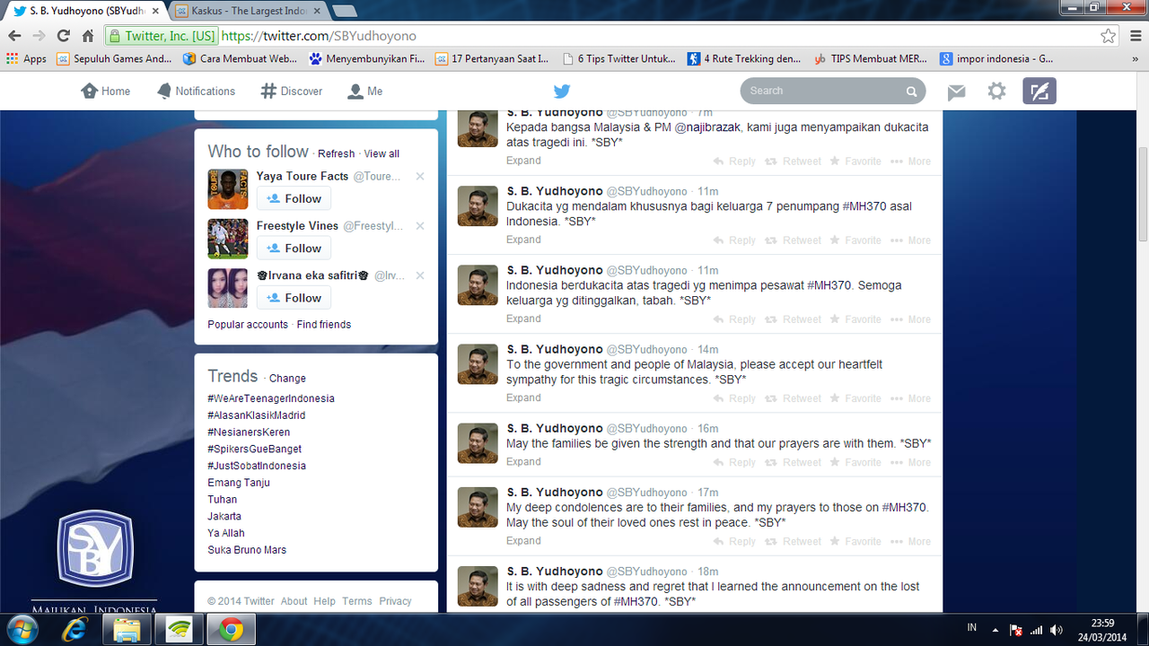1149x646 pixels.
Task: Open direct messages envelope icon
Action: click(957, 92)
